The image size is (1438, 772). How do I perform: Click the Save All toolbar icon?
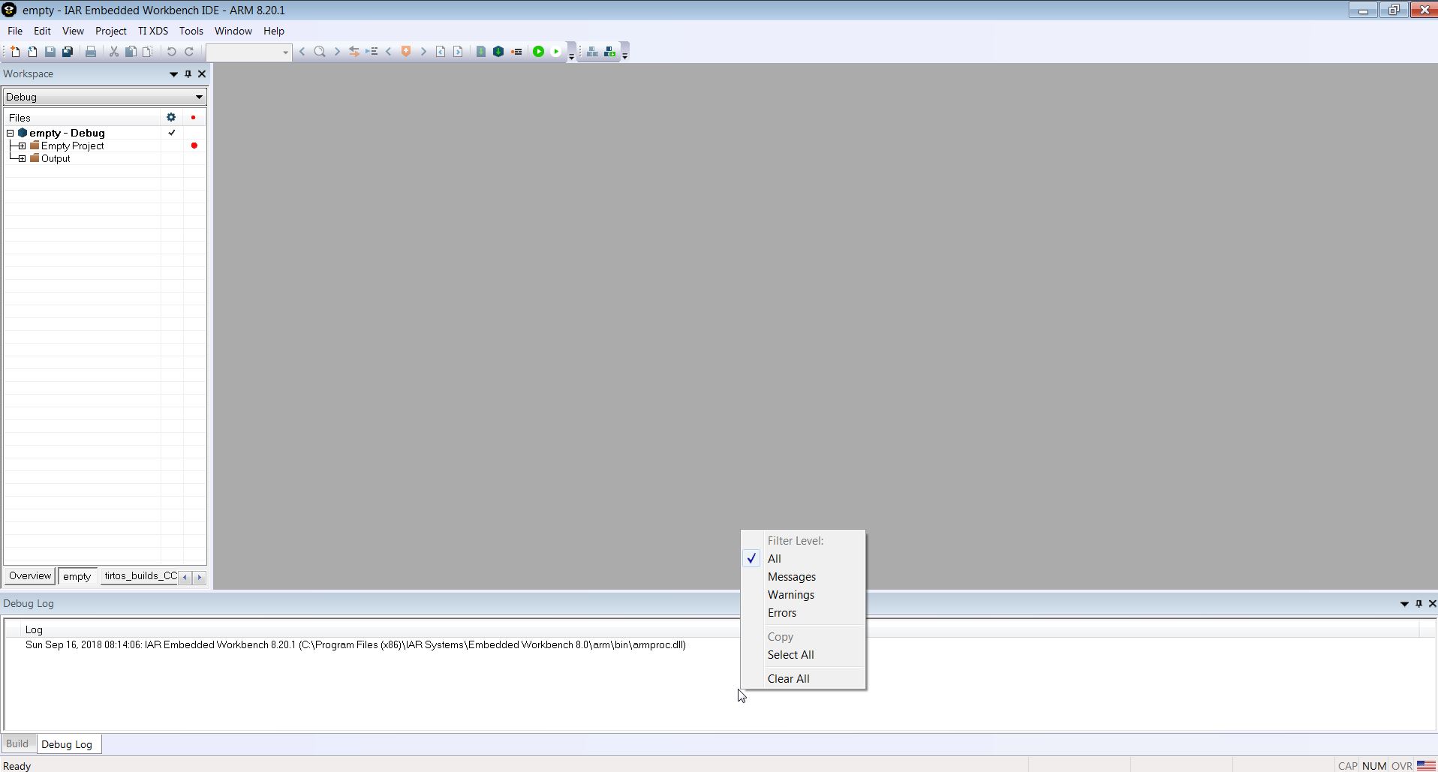[68, 52]
